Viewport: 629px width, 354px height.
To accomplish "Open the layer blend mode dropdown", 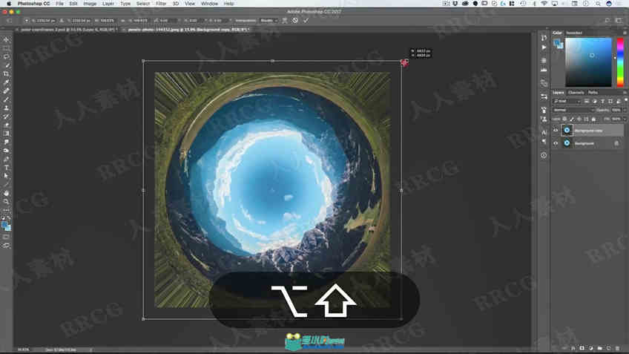I will 573,110.
